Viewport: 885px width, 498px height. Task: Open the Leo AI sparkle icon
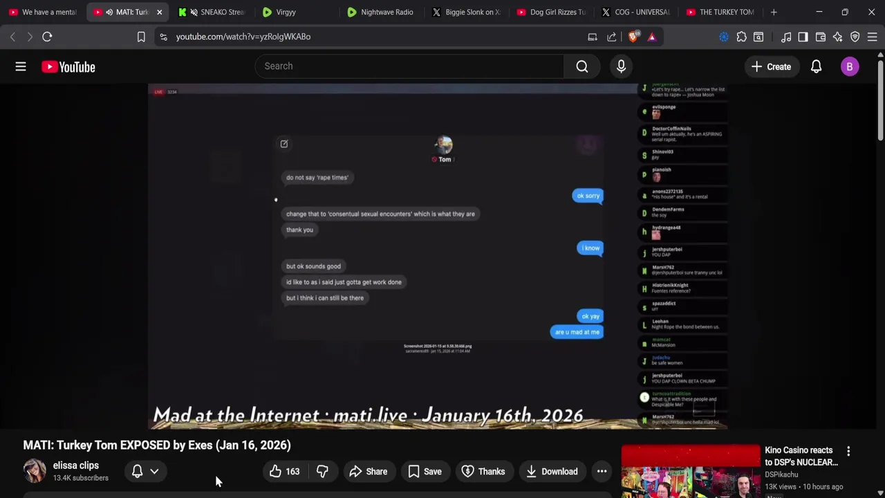tap(838, 37)
